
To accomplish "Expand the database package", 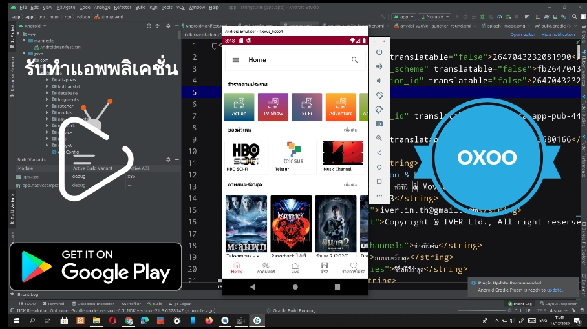I will point(47,93).
